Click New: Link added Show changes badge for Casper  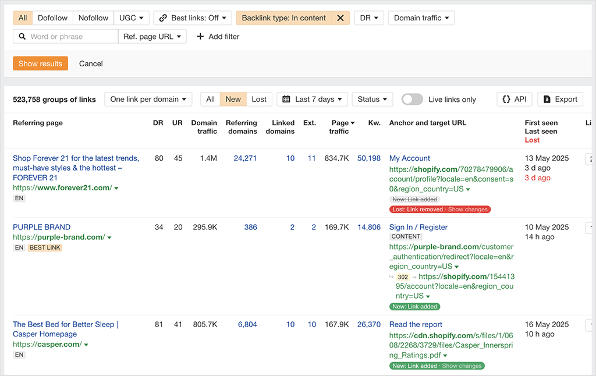click(x=437, y=366)
